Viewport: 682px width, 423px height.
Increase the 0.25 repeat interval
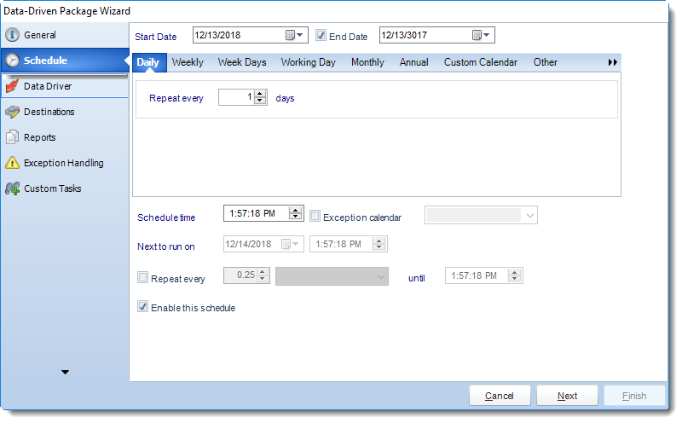pos(263,272)
